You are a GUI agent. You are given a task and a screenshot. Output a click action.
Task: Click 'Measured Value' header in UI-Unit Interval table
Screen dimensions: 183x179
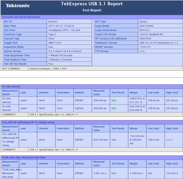99,92
